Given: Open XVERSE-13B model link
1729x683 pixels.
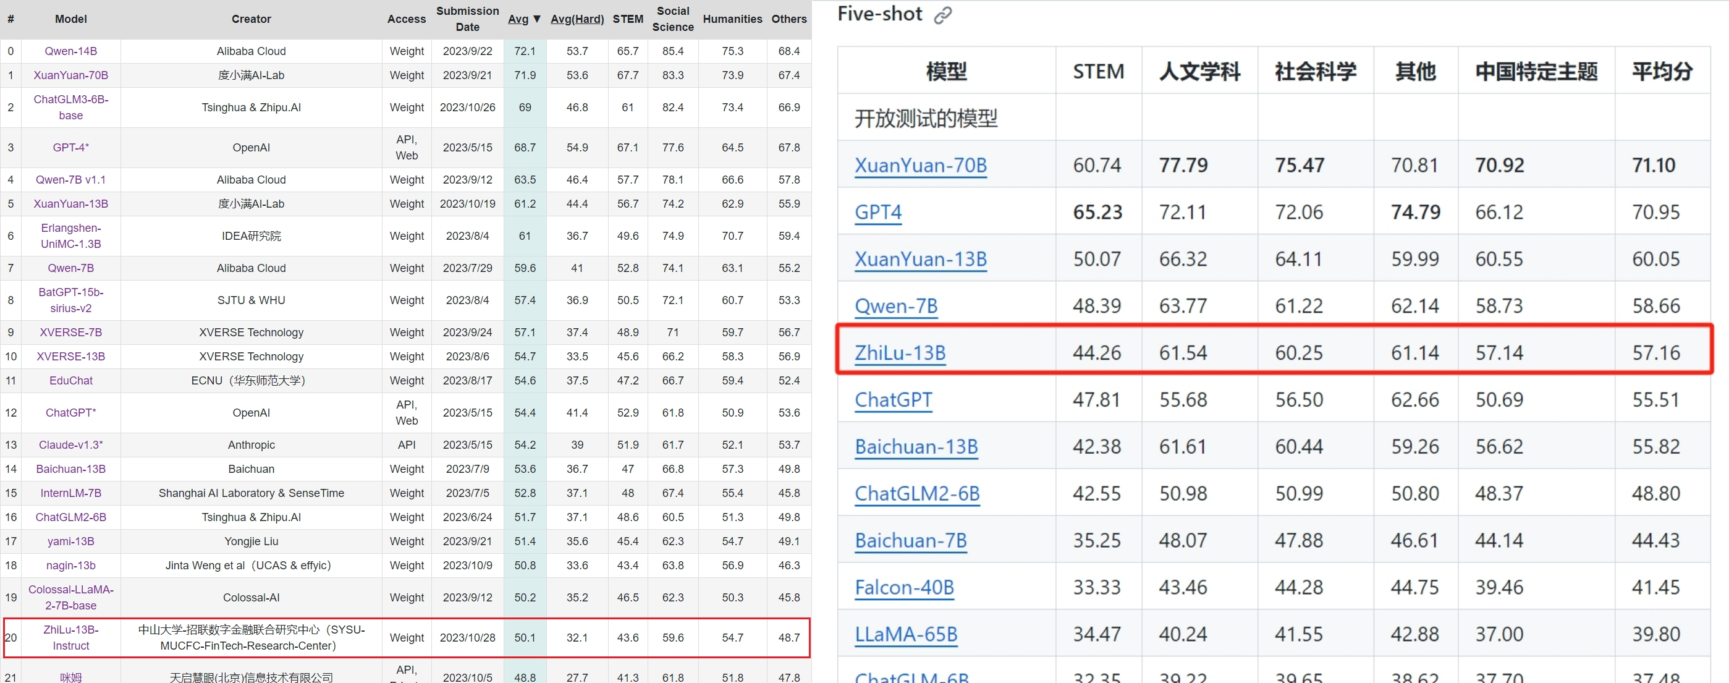Looking at the screenshot, I should 71,357.
